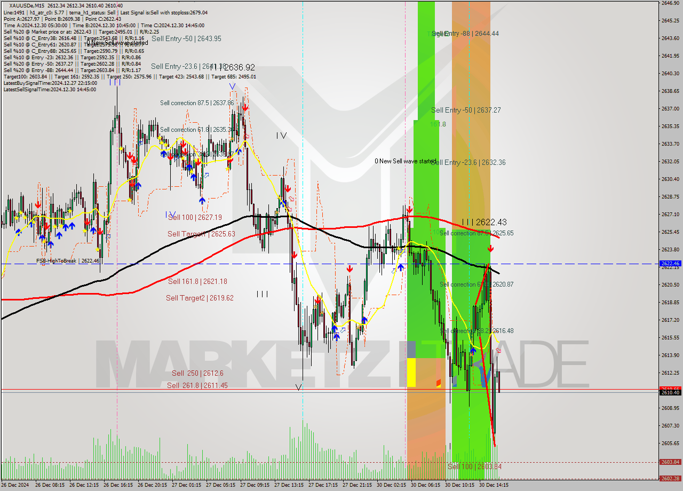
Task: Select 'Sell Entry -50 | 2643.95' label
Action: click(186, 38)
